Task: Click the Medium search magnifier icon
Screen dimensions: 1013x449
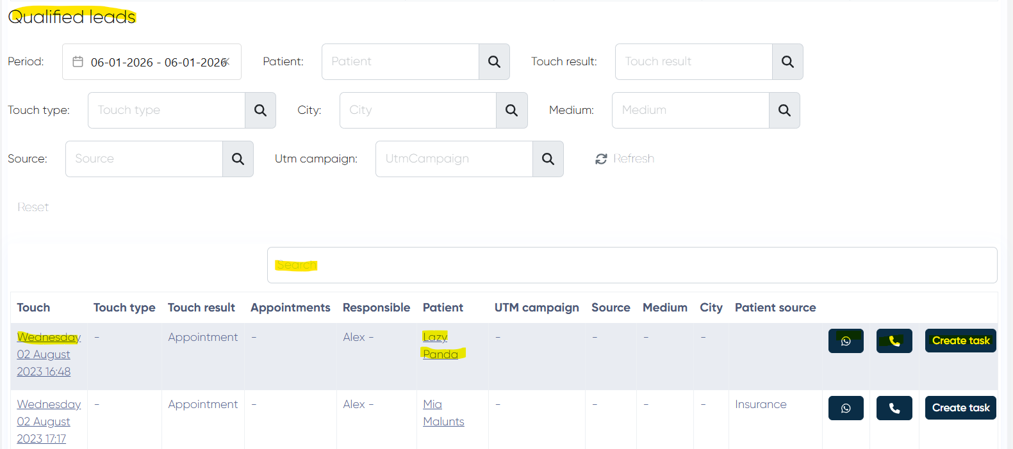Action: [784, 111]
